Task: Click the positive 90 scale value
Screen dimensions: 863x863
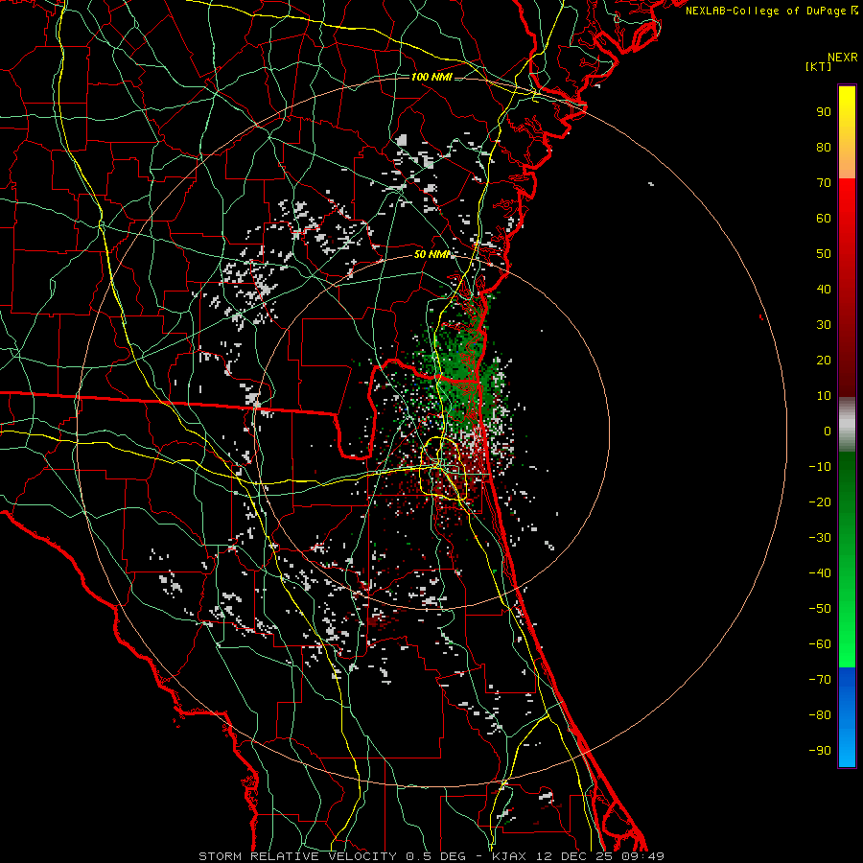Action: (824, 112)
